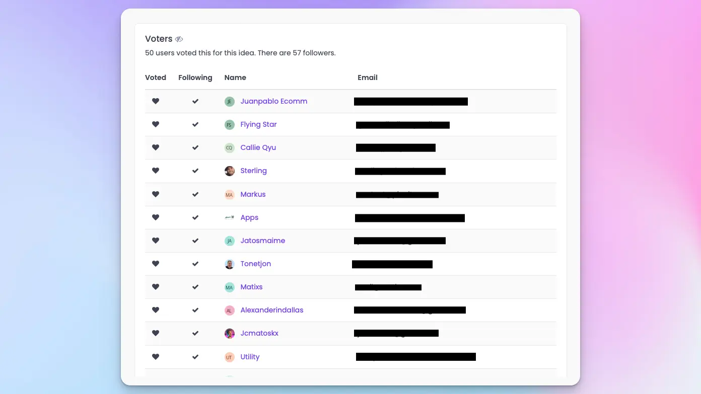Click the MA avatar next to Markus
The height and width of the screenshot is (394, 701).
coord(229,195)
